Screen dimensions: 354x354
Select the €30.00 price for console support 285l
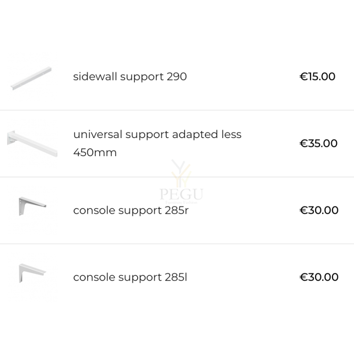tap(319, 277)
